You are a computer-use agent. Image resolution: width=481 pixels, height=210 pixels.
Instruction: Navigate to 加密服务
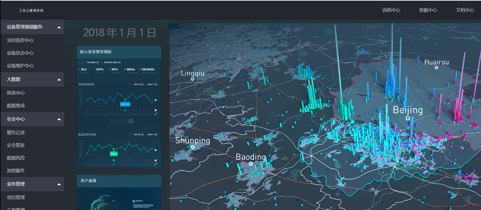(x=16, y=170)
